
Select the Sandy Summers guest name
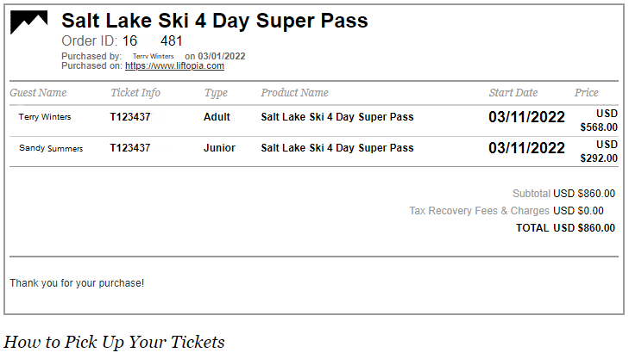[x=51, y=148]
